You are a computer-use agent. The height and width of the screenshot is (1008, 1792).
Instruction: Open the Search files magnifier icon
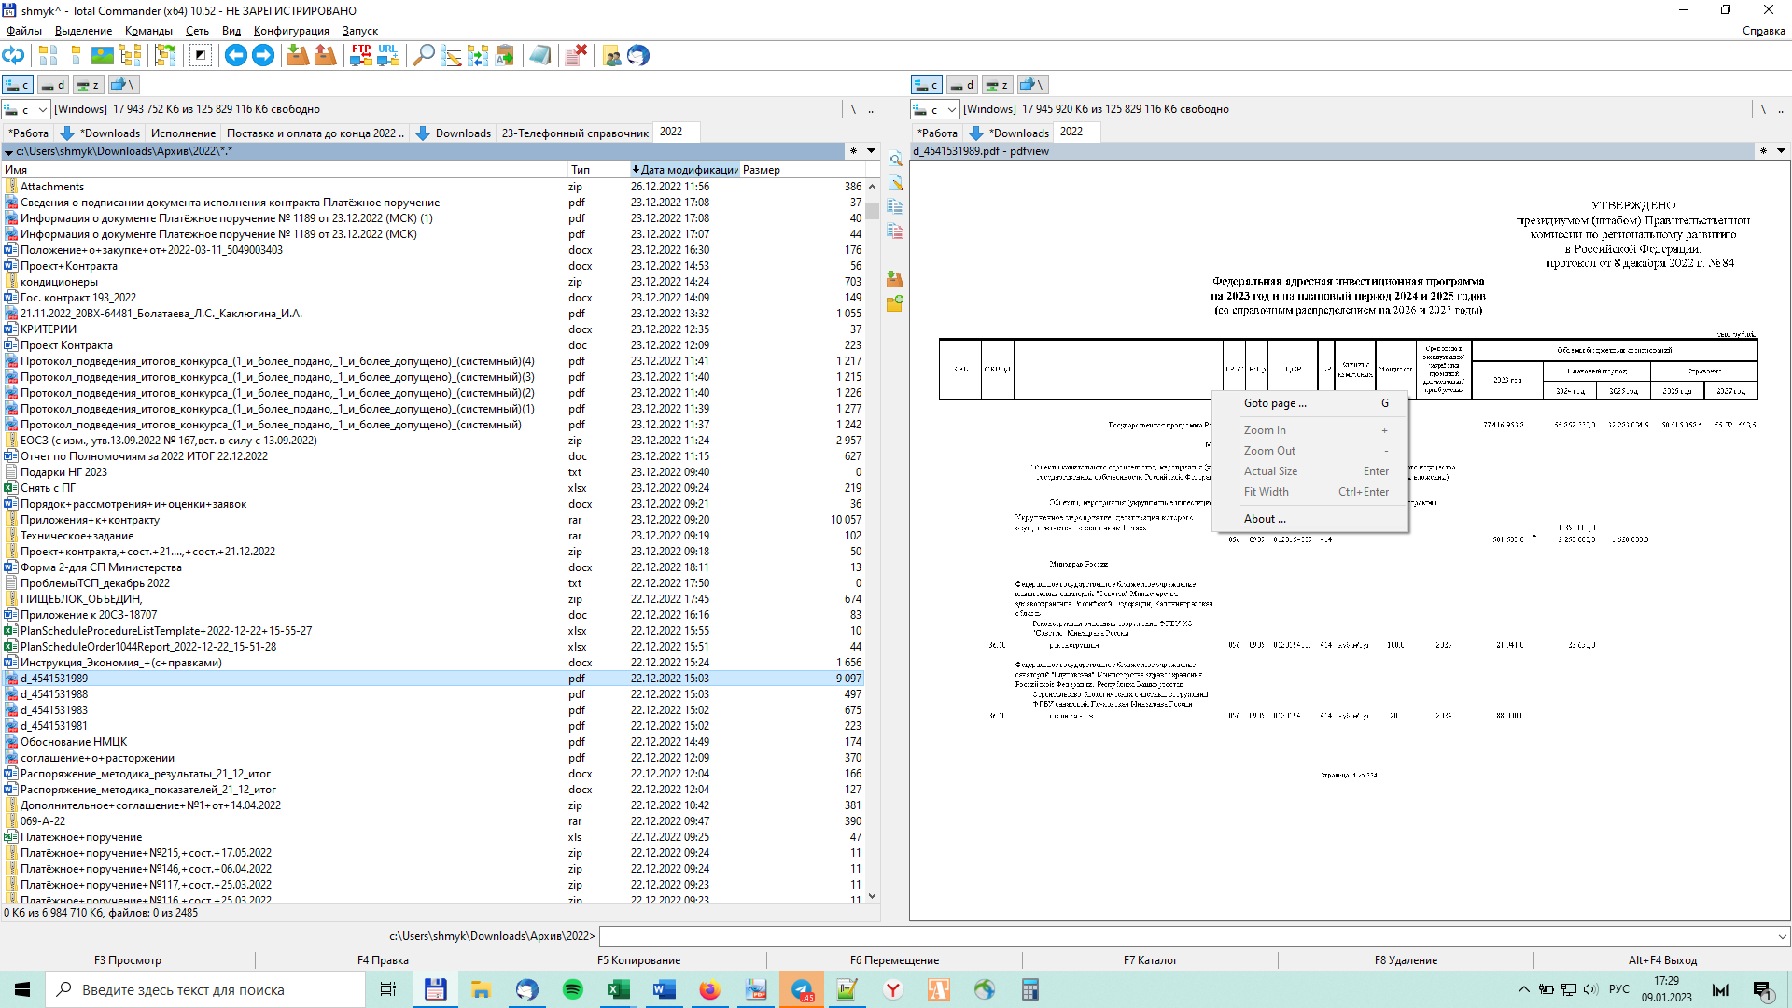click(x=423, y=56)
